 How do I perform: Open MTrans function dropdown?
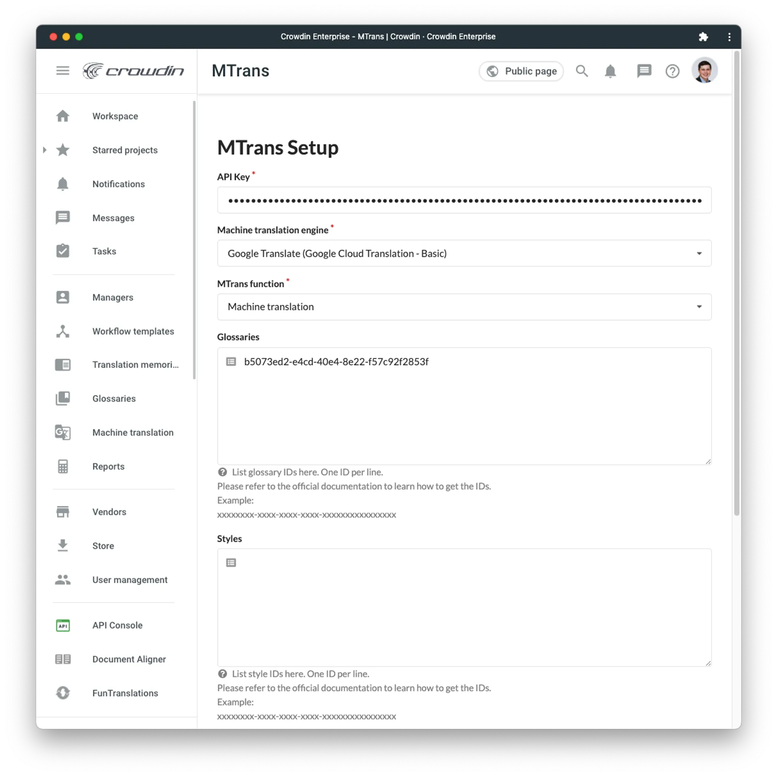click(x=464, y=307)
